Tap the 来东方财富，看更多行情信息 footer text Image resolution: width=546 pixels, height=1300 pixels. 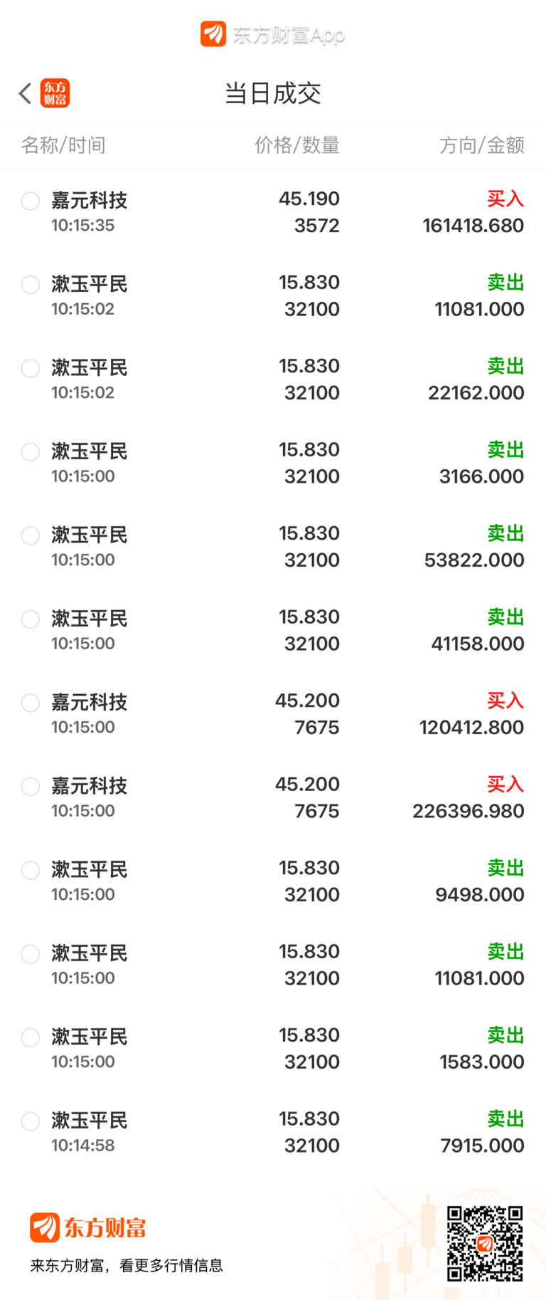(x=127, y=1265)
